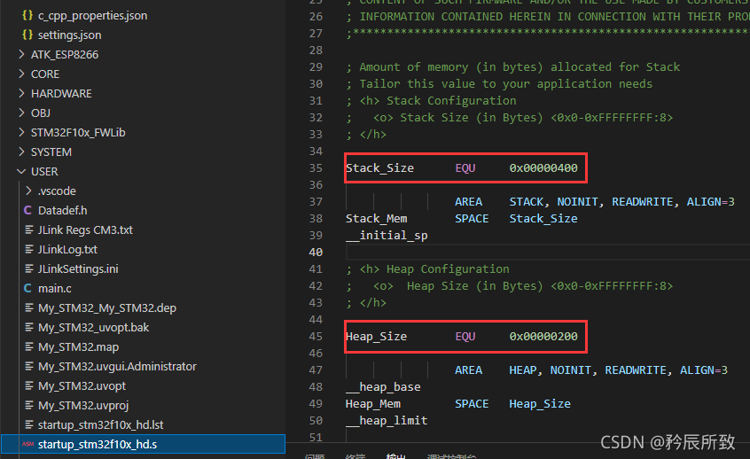The height and width of the screenshot is (459, 750).
Task: Expand the SYSTEM folder
Action: 21,152
